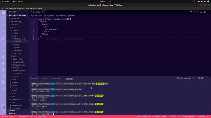Open editor More Actions ellipsis menu
The width and height of the screenshot is (211, 118).
[208, 12]
